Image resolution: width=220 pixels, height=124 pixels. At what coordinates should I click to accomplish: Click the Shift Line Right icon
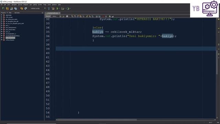coord(99,16)
